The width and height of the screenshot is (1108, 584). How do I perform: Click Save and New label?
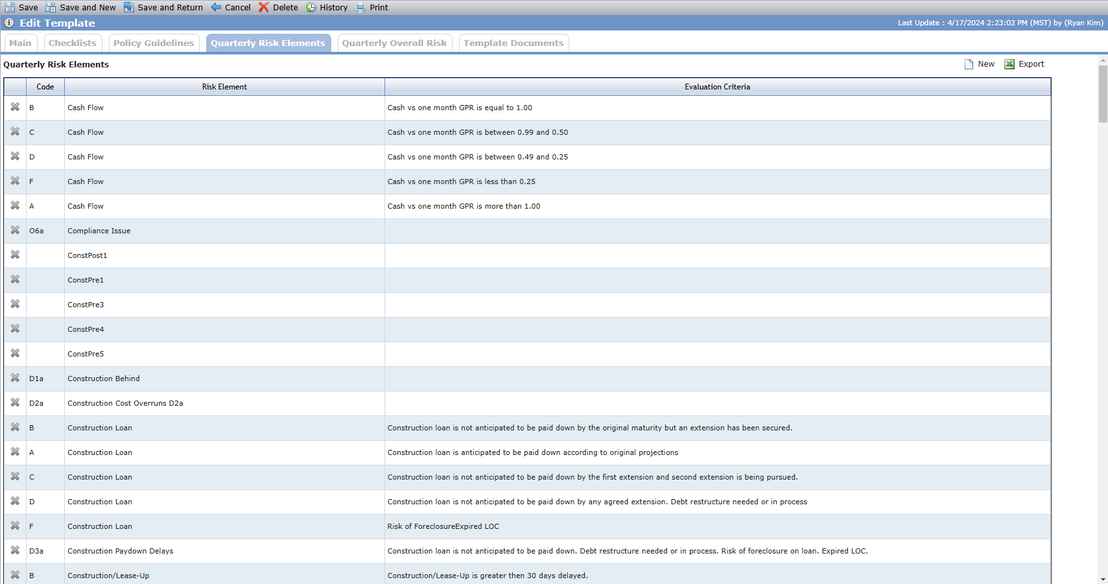(x=88, y=8)
